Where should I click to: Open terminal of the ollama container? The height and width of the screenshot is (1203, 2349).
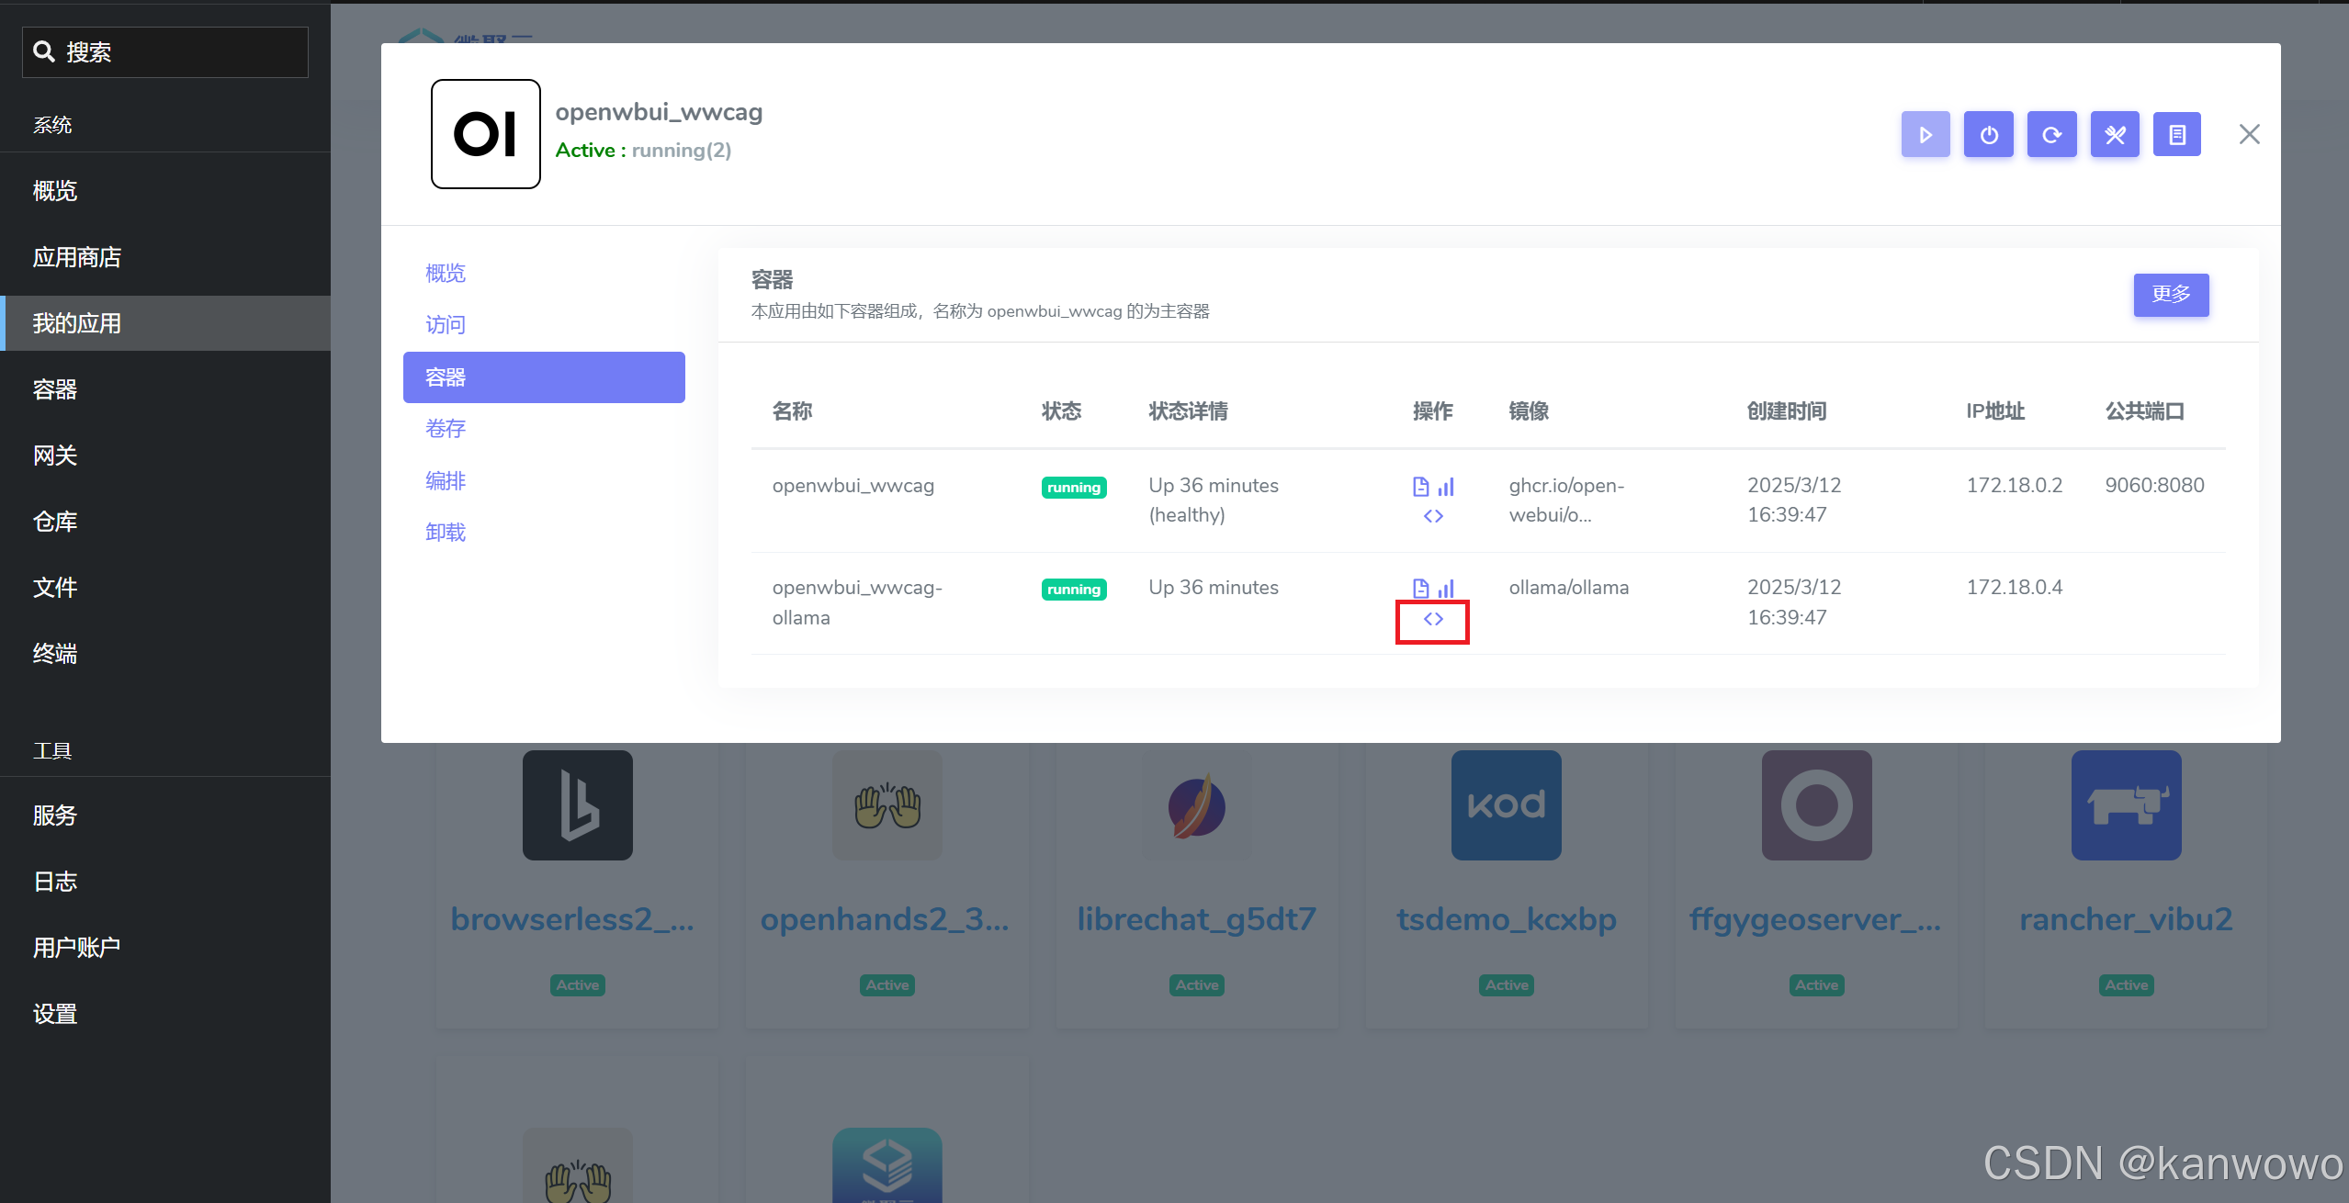1432,618
